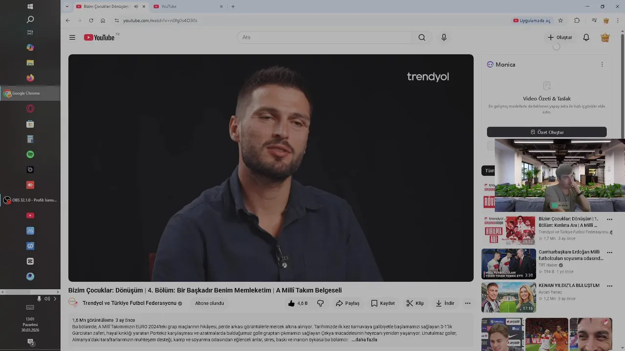Switch to the YouTube tab
625x351 pixels.
coord(188,6)
